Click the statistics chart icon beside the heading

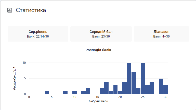(10, 10)
